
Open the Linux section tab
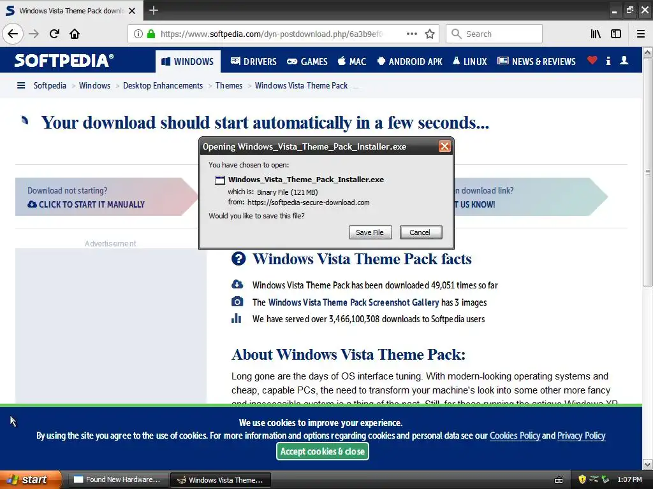[469, 62]
